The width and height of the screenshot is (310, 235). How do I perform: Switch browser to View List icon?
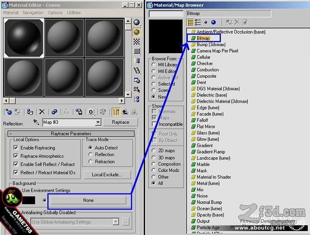[190, 22]
